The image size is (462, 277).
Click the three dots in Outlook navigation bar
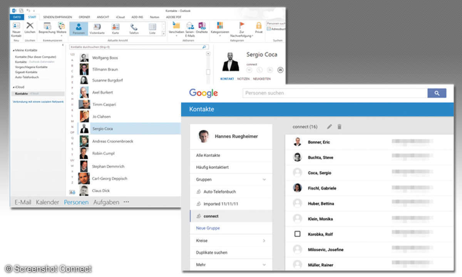(x=126, y=202)
